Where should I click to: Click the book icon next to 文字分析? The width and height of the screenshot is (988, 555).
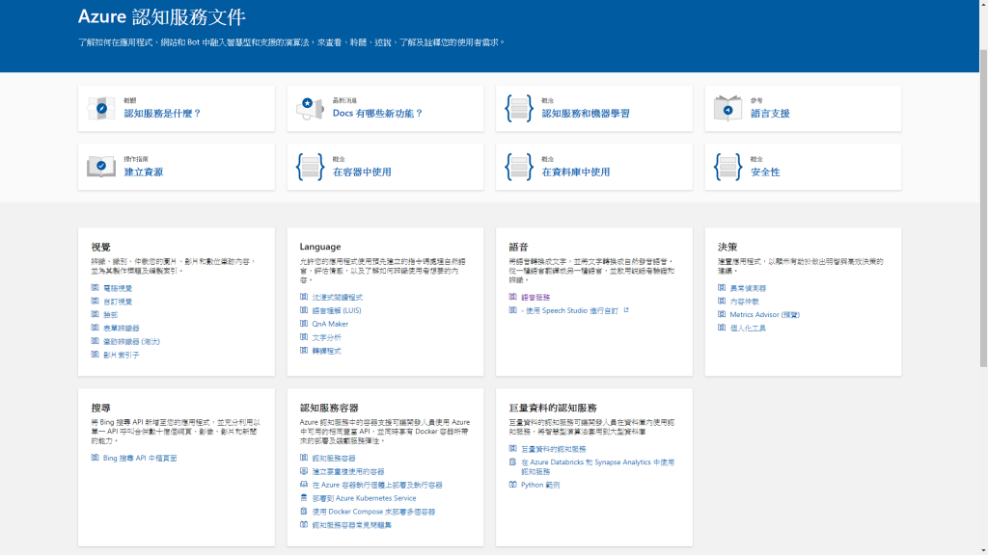[304, 336]
